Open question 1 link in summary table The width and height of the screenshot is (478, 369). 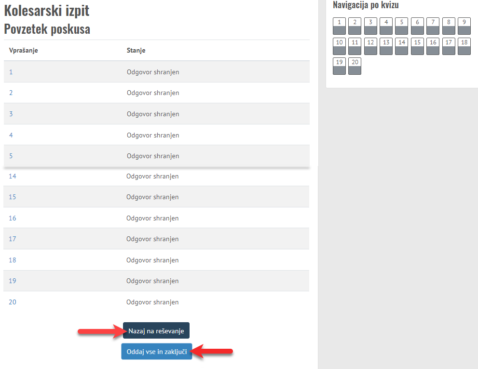point(11,72)
